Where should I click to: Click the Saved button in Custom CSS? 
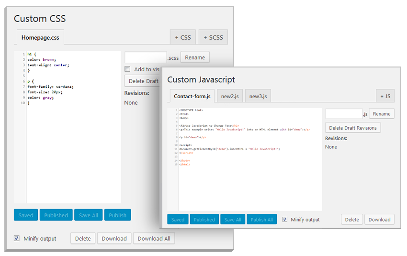pyautogui.click(x=26, y=215)
